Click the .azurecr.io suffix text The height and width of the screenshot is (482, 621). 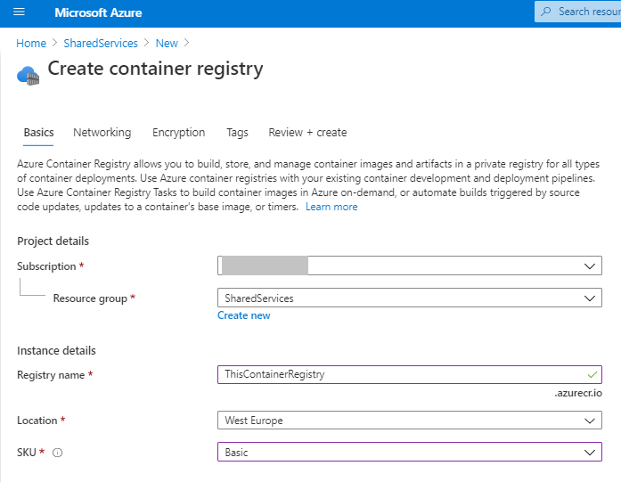pyautogui.click(x=578, y=393)
